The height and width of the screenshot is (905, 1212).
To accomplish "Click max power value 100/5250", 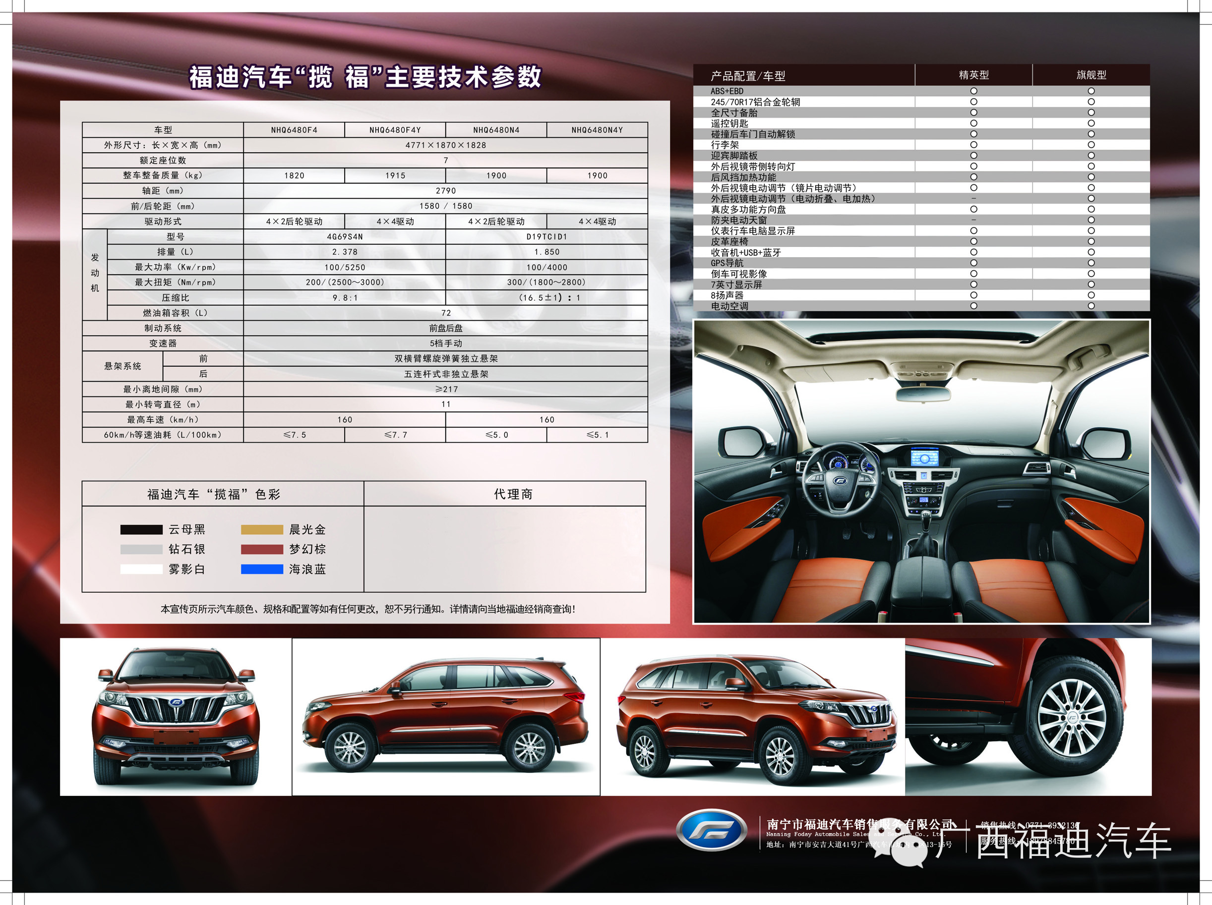I will 345,267.
